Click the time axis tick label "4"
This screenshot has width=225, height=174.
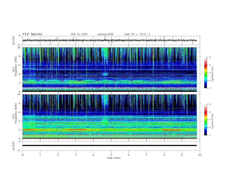pyautogui.click(x=93, y=155)
